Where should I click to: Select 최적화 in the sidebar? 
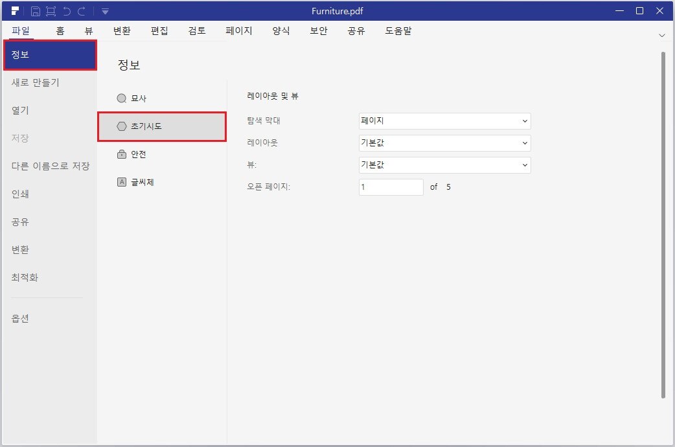(25, 277)
